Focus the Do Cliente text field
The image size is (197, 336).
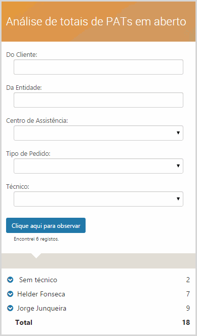(98, 67)
